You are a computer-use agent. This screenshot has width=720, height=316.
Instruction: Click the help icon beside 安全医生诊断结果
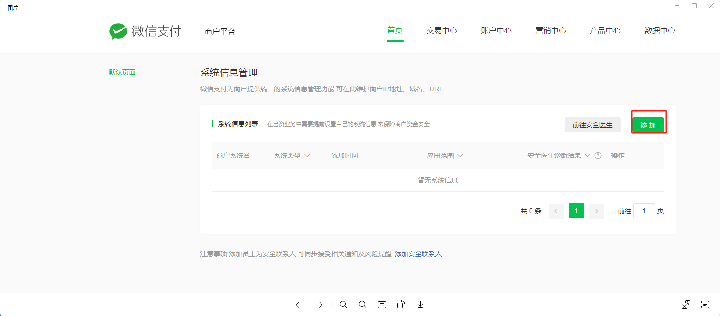tap(598, 155)
